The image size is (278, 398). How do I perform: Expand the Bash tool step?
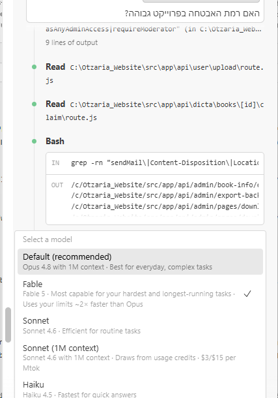55,141
